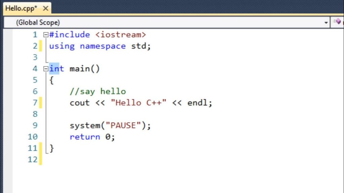Screen dimensions: 344x193
Task: Open the member list with the pink method icon
Action: pyautogui.click(x=338, y=21)
